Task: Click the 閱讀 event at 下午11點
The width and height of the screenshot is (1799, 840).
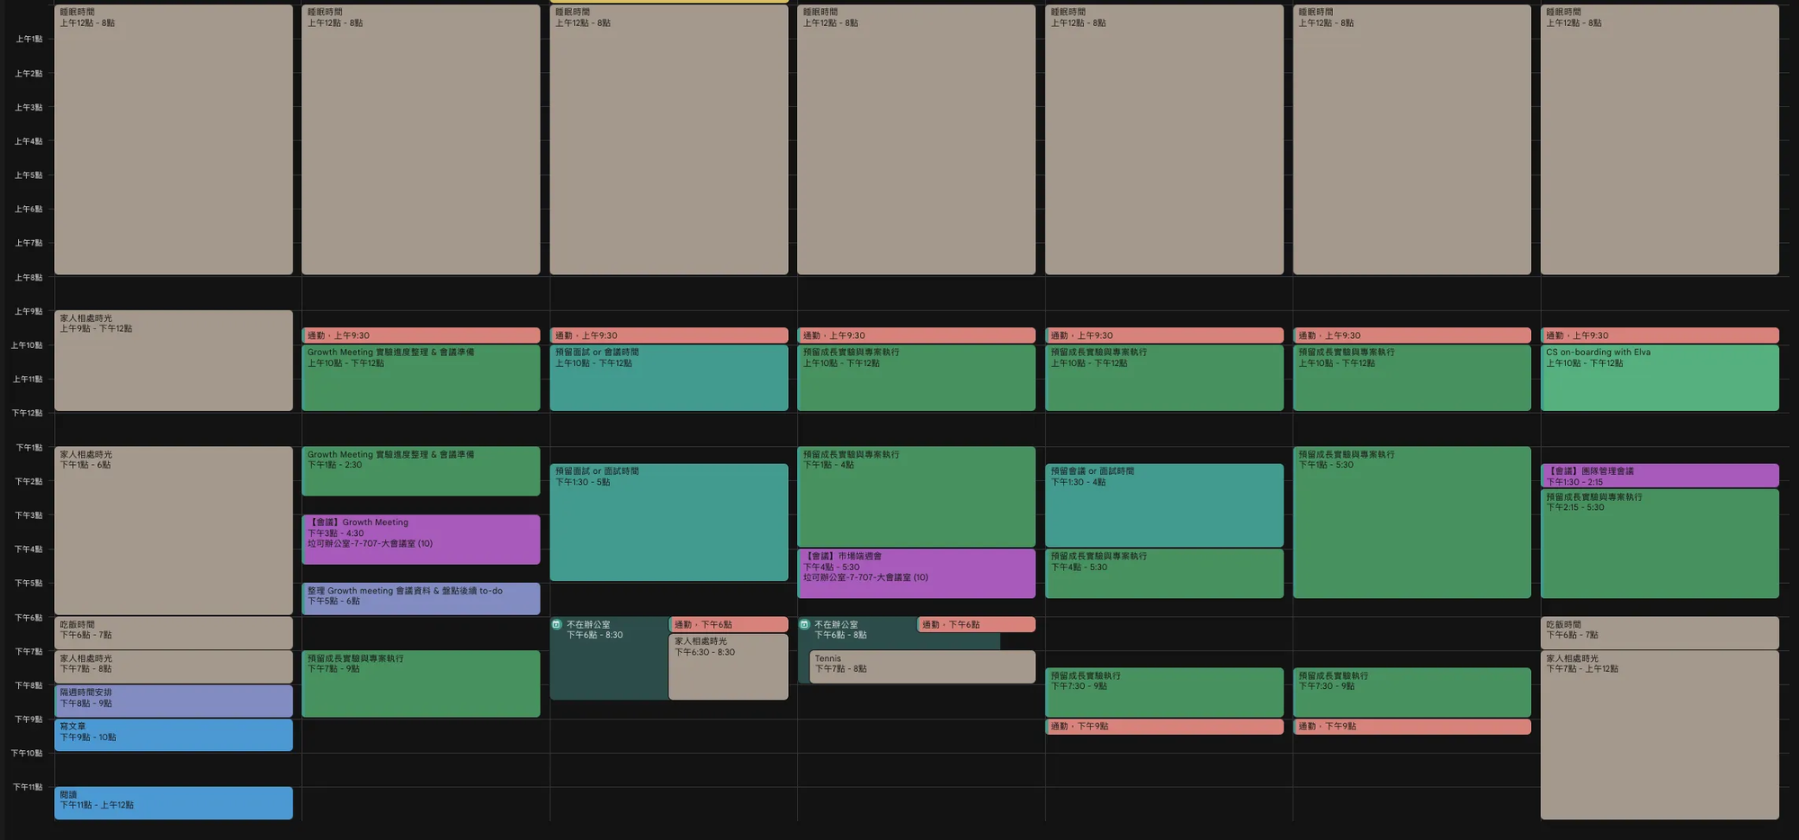Action: (x=173, y=802)
